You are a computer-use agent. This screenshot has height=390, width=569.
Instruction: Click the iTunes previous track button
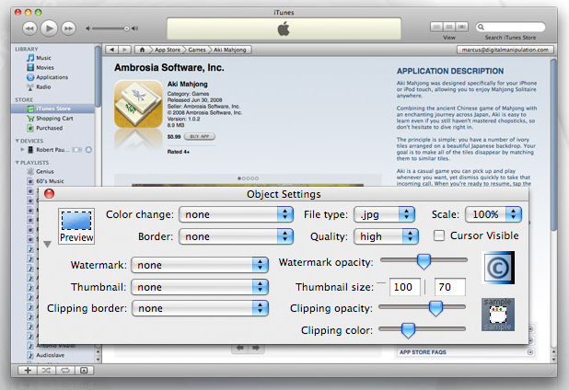(x=29, y=29)
